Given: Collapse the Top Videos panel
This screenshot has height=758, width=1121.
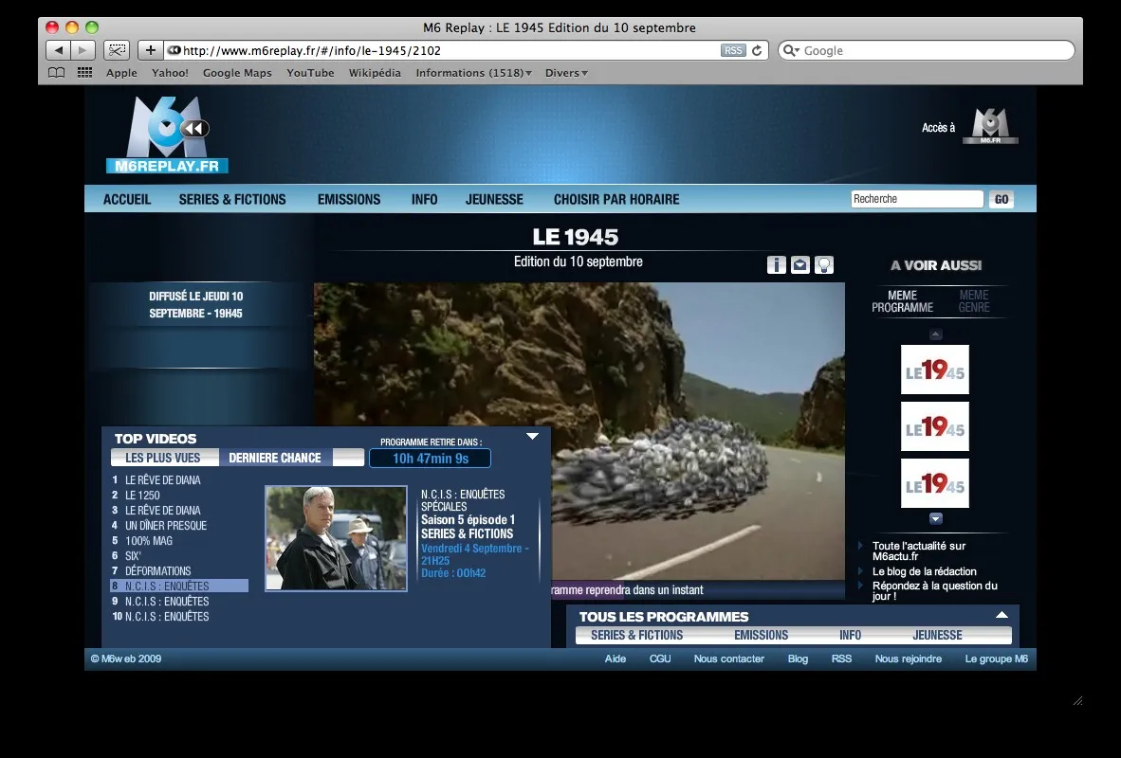Looking at the screenshot, I should [533, 436].
